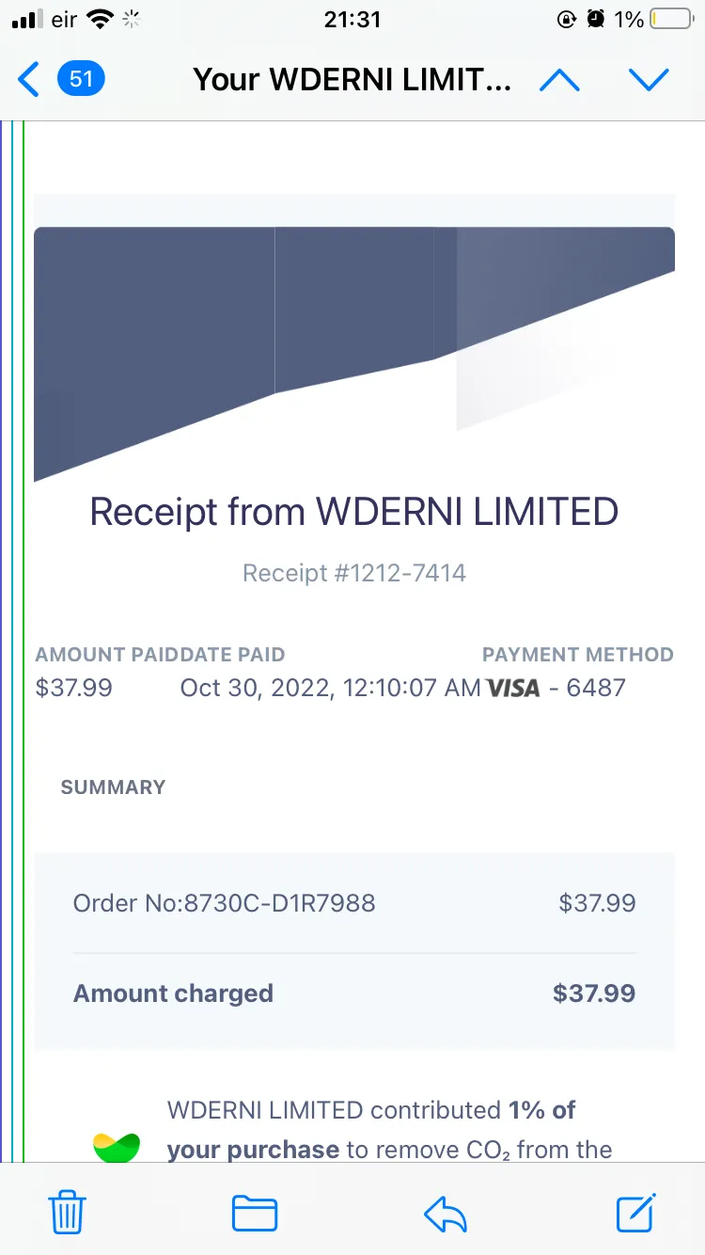Tap the green CO2 contribution logo

[x=117, y=1147]
